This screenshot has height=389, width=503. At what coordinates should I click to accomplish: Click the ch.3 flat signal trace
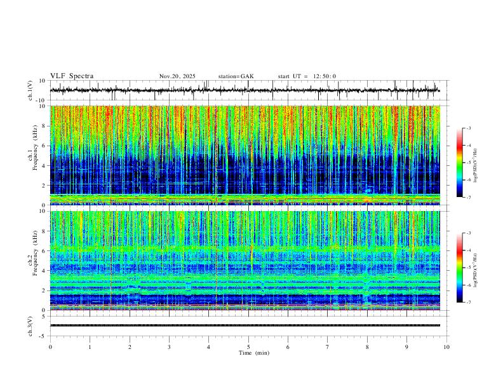[x=245, y=325]
